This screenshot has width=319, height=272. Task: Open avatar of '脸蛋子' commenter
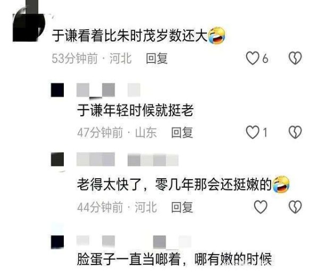point(57,242)
